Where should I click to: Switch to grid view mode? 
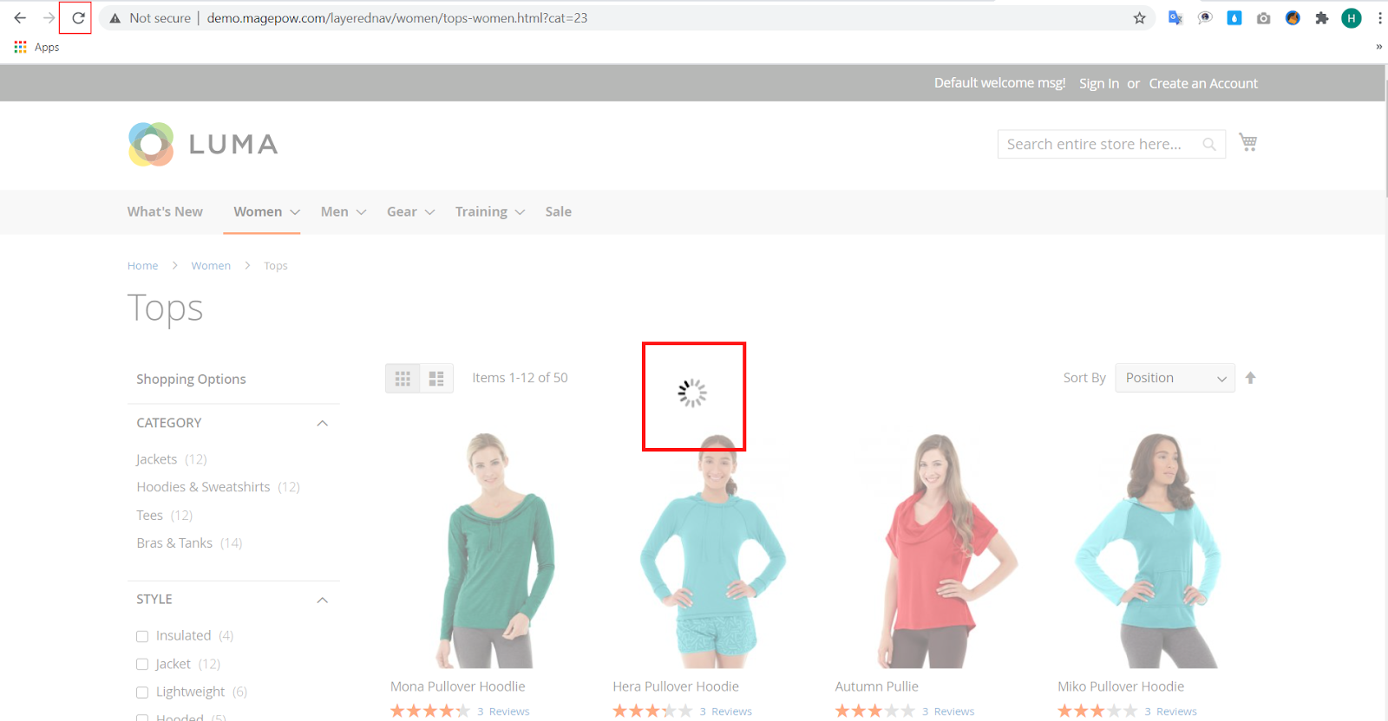403,379
